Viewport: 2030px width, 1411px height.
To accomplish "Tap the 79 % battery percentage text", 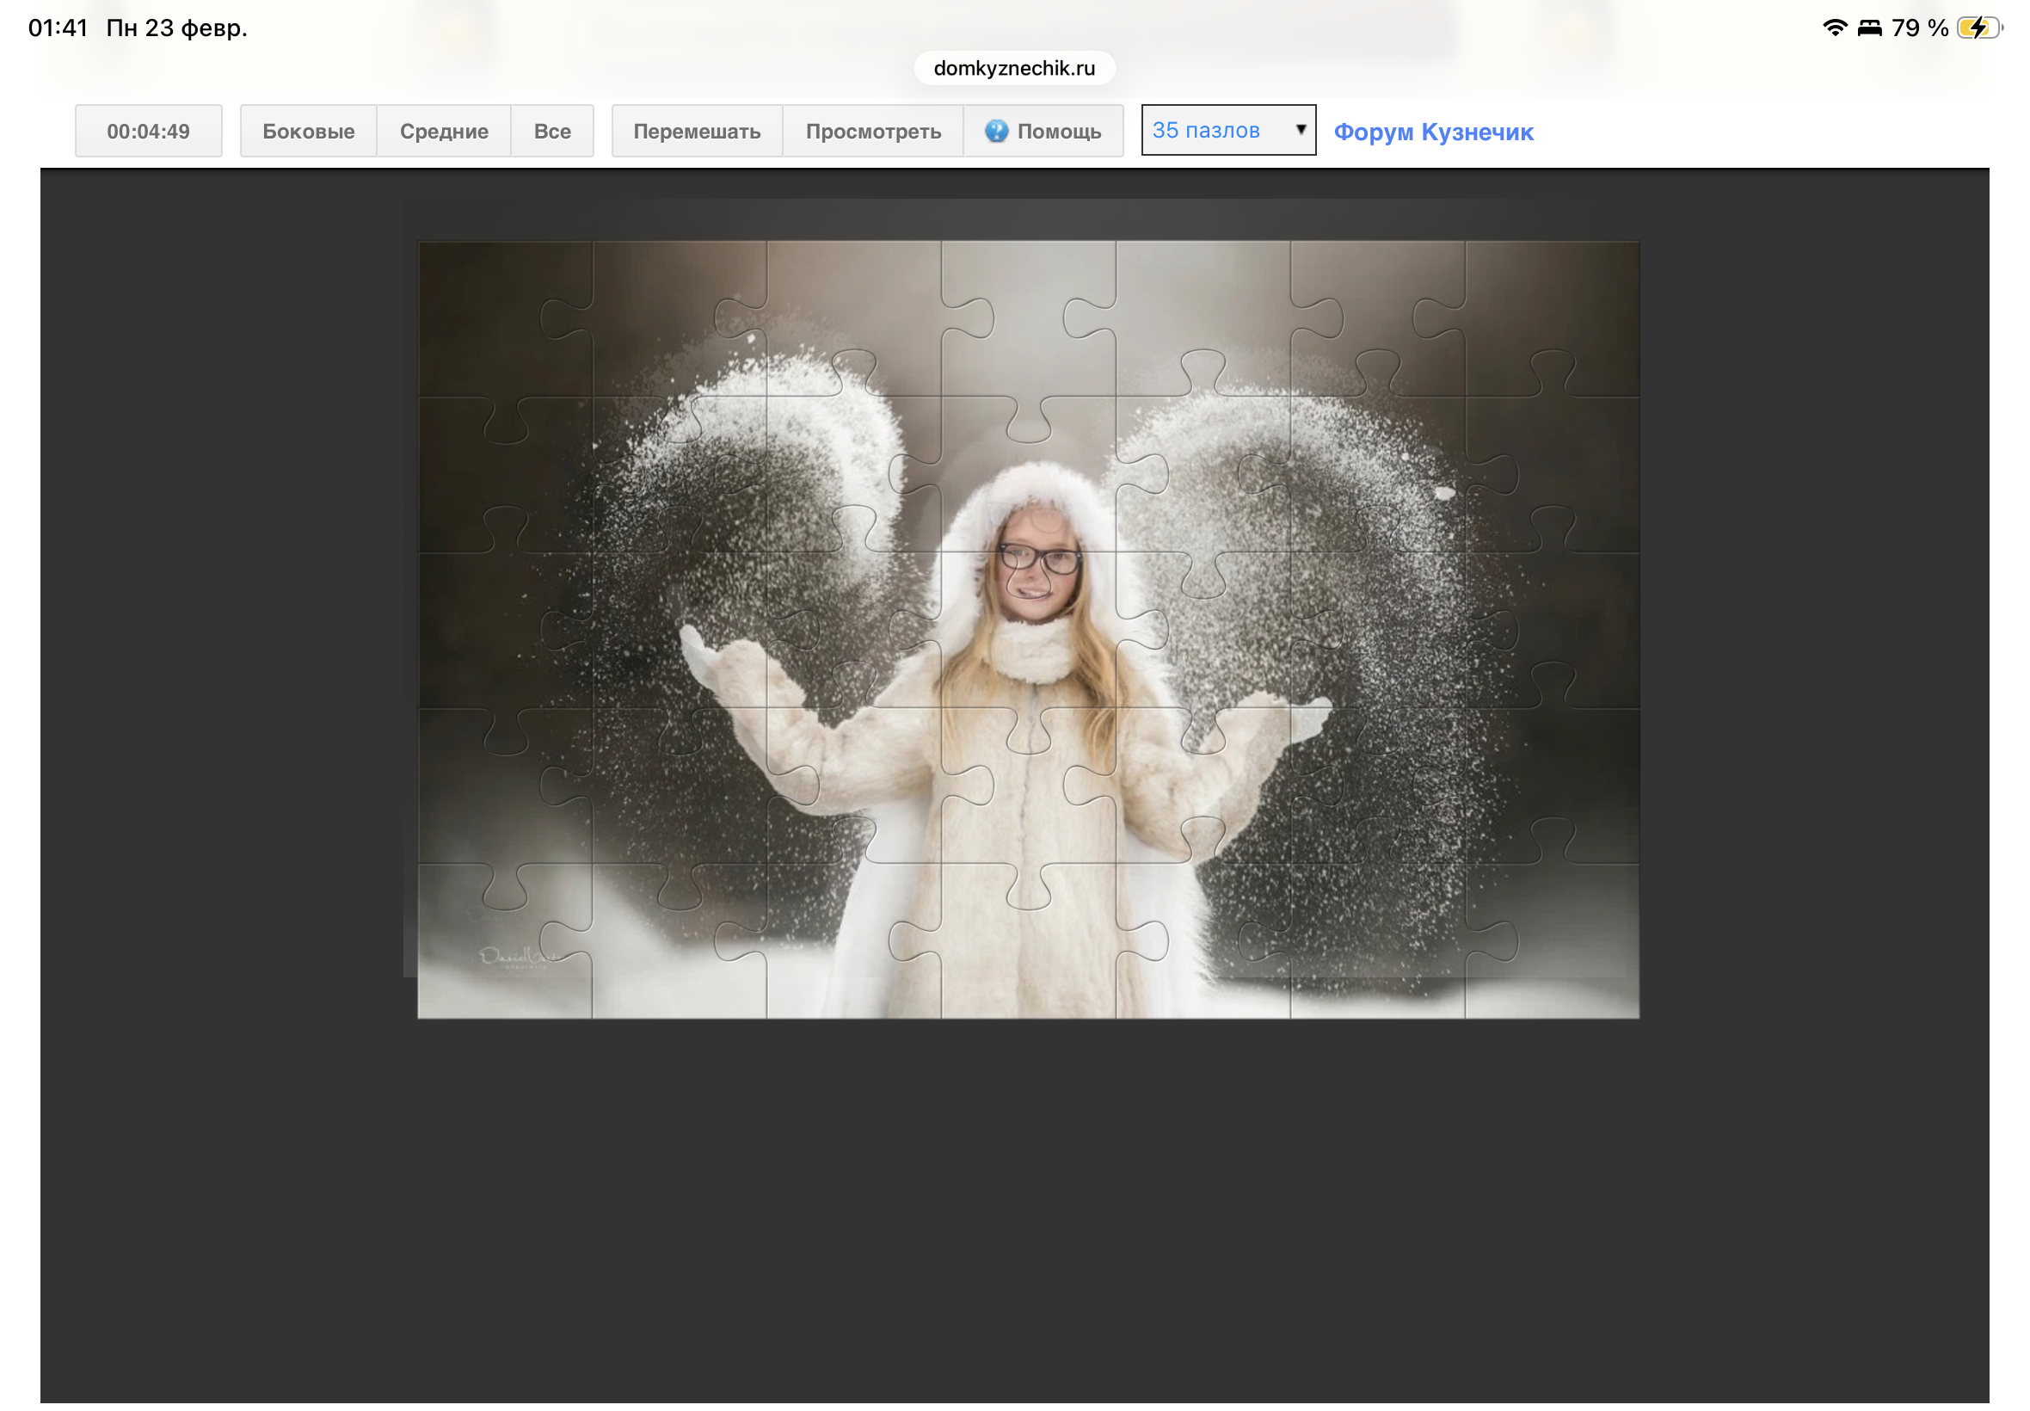I will [x=1919, y=28].
